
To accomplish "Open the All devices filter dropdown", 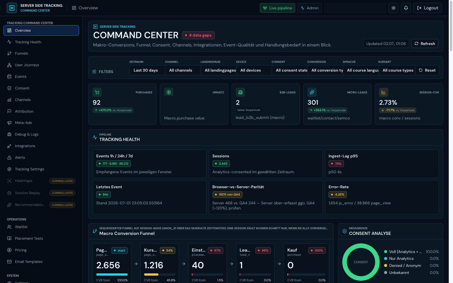I will coord(254,70).
